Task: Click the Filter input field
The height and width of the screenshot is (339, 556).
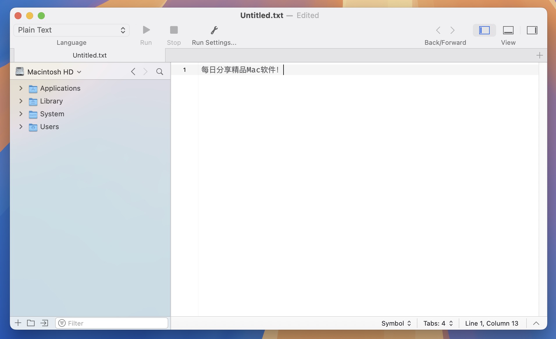Action: [112, 323]
